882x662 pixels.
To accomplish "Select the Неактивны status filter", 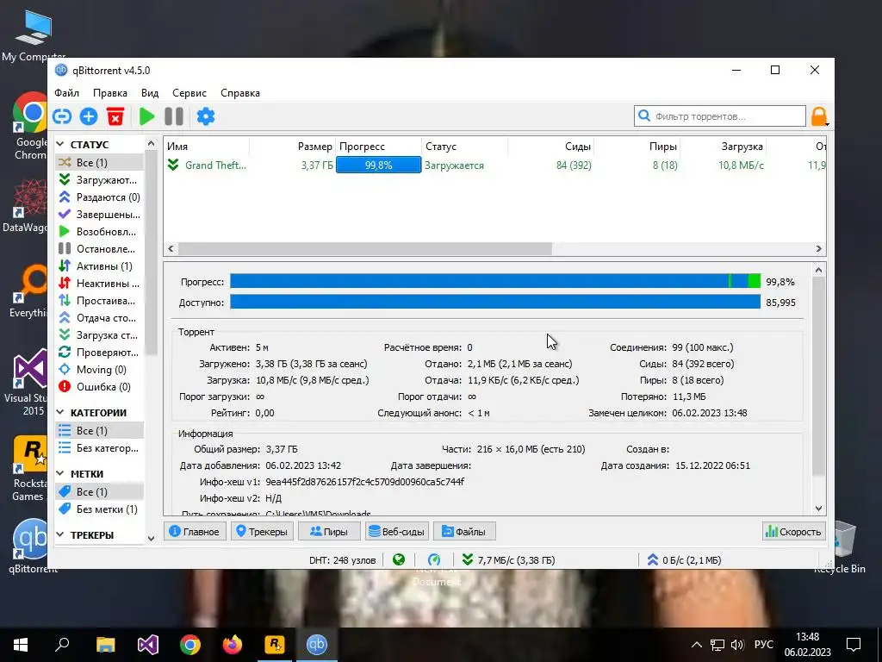I will 99,283.
